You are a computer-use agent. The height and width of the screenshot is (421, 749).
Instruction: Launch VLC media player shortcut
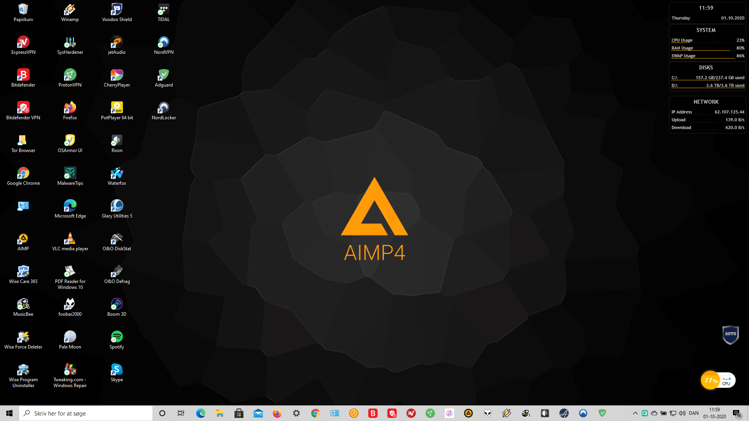pyautogui.click(x=70, y=239)
